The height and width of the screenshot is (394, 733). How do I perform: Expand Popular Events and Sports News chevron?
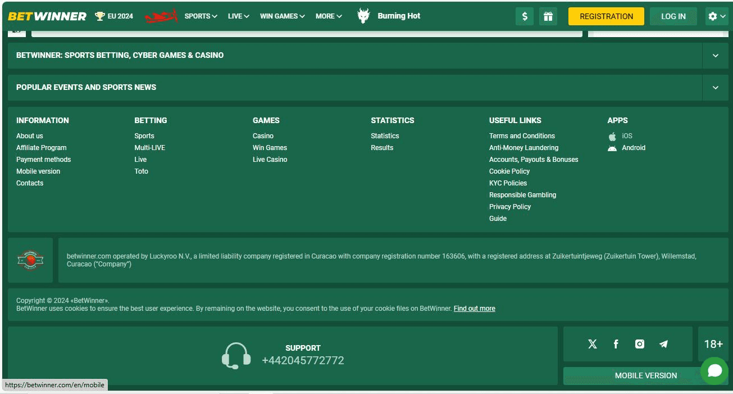point(715,88)
